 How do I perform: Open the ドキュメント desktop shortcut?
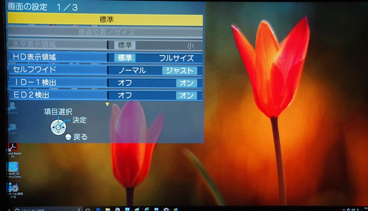[12, 108]
